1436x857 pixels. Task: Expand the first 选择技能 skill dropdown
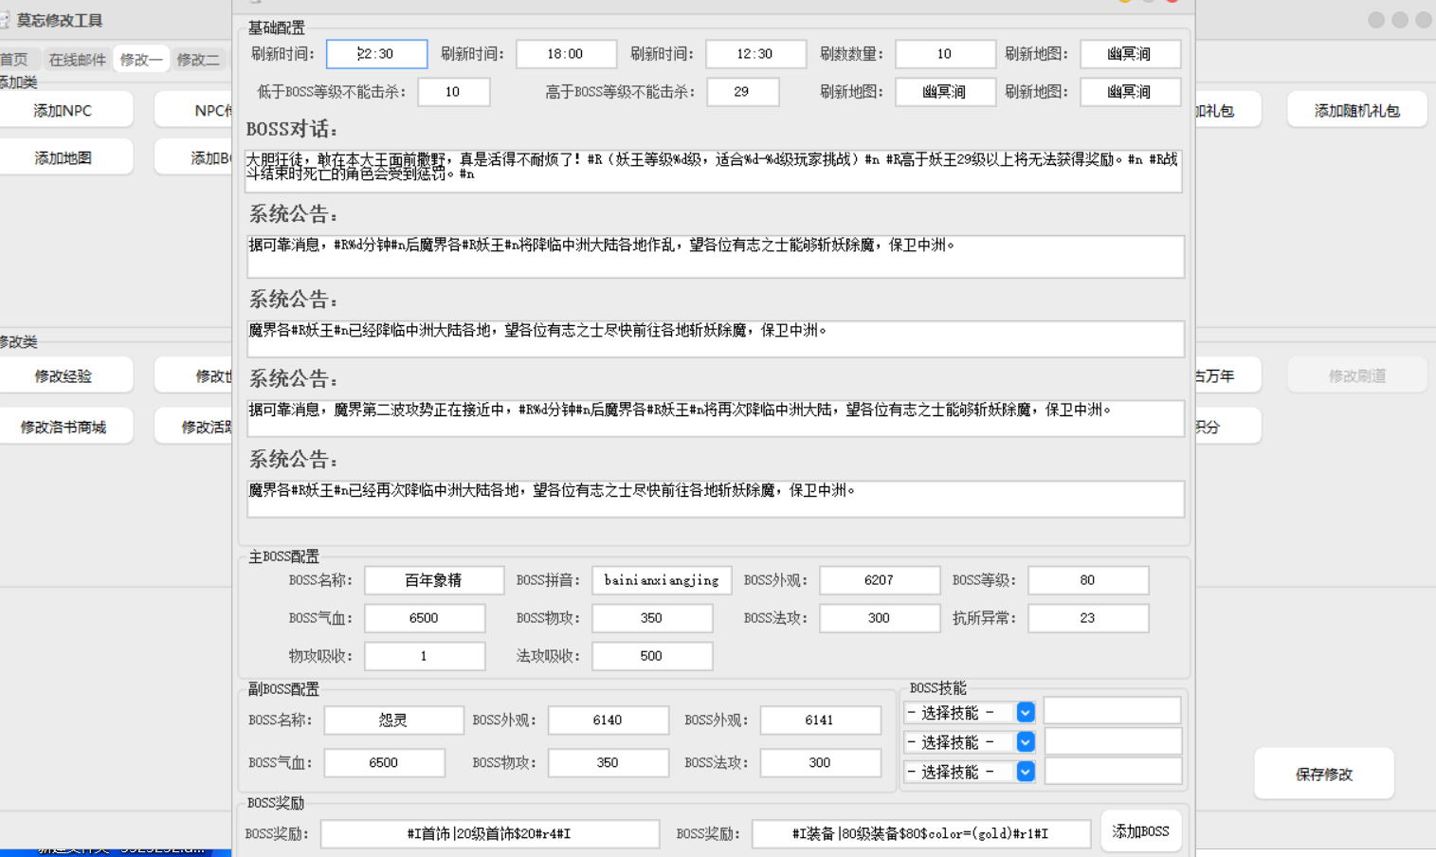pos(1025,712)
